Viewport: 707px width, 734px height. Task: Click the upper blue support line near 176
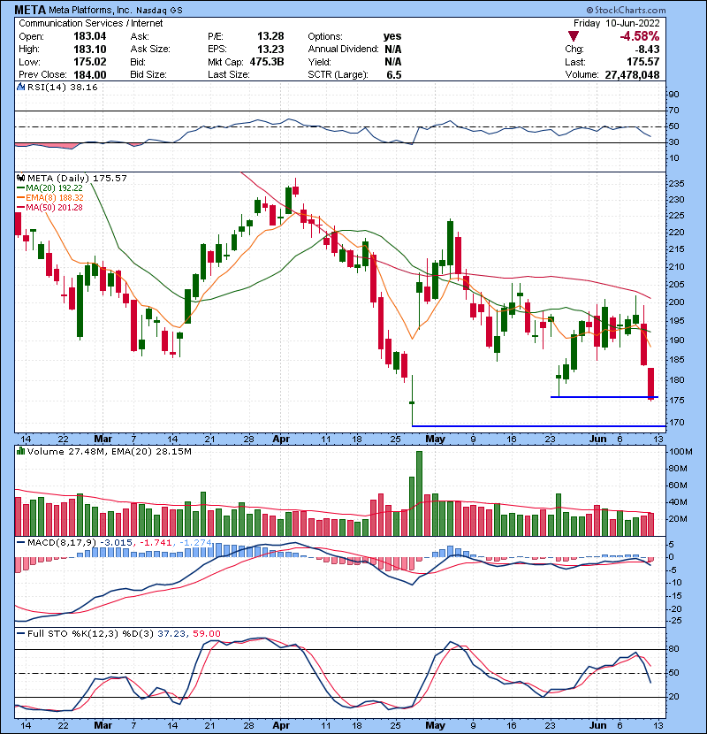point(604,397)
